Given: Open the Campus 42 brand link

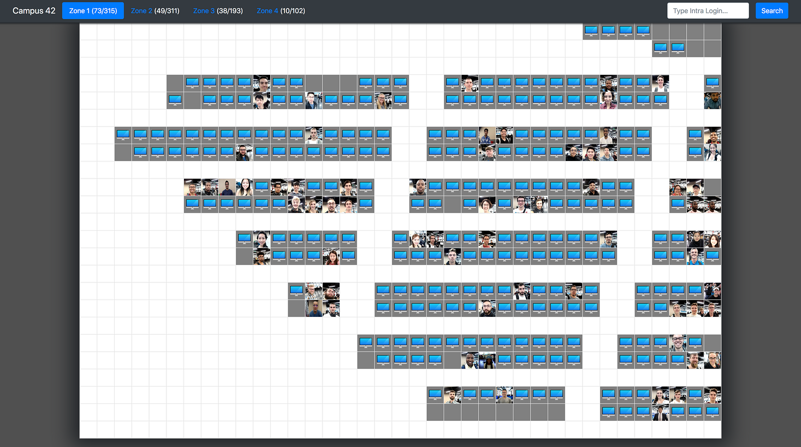Looking at the screenshot, I should pyautogui.click(x=34, y=11).
